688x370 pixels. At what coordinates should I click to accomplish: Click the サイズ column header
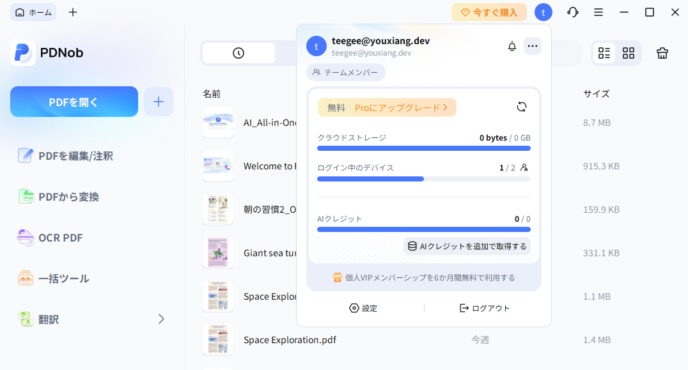(597, 94)
